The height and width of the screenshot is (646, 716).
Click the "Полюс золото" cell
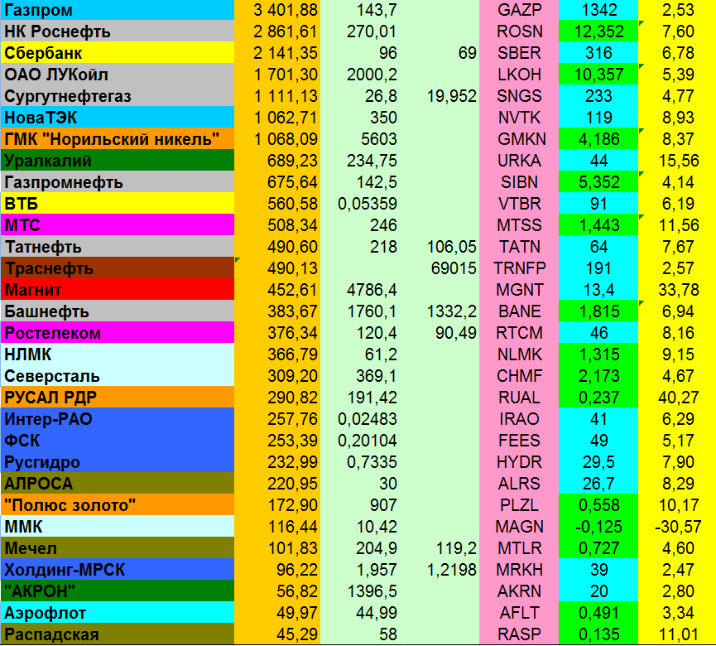coord(118,505)
